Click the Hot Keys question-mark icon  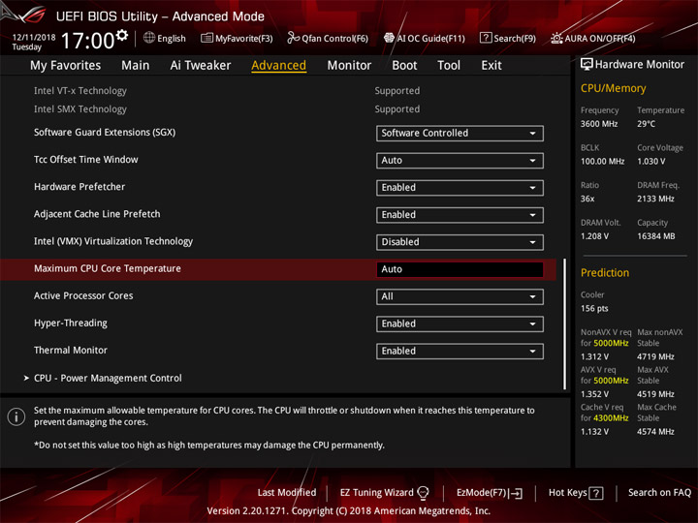pos(595,493)
